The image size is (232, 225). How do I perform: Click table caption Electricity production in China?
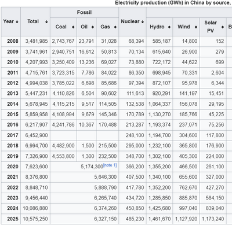[173, 3]
